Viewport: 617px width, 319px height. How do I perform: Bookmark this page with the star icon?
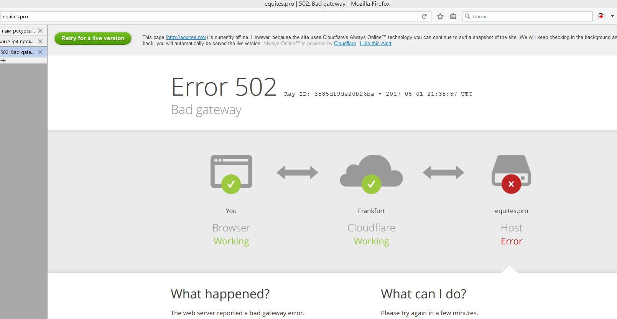[x=440, y=16]
